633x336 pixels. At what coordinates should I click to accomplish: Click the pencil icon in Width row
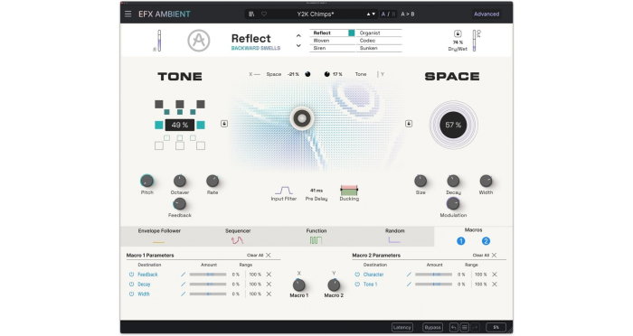pos(183,294)
